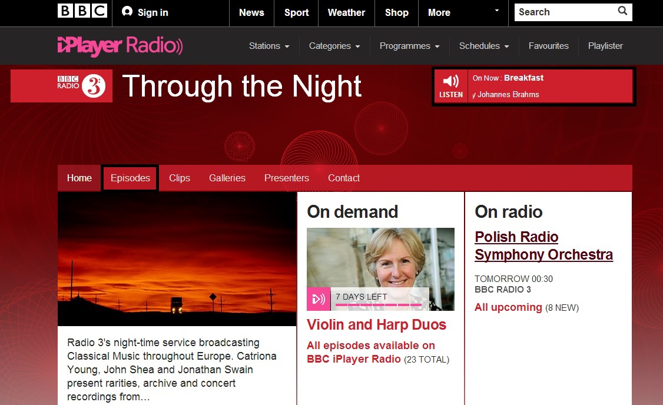
Task: Click the programme description paragraph
Action: (172, 370)
